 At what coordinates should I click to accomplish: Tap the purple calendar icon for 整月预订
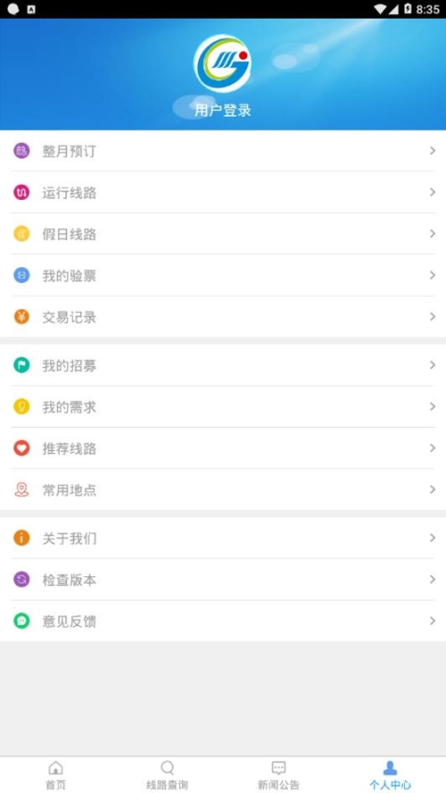[x=21, y=150]
